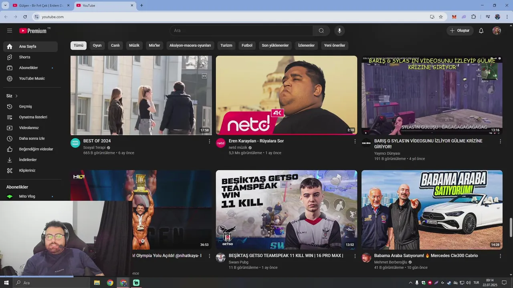Open Oynatma listeleri in the sidebar
The height and width of the screenshot is (288, 513).
[x=30, y=117]
